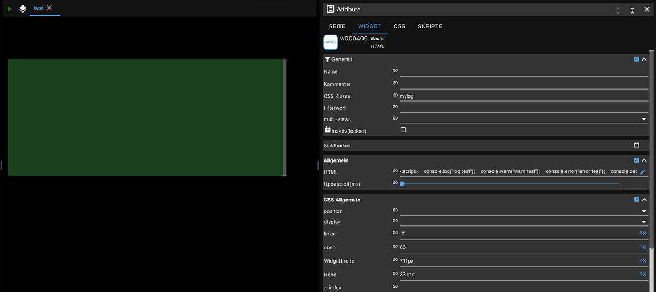
Task: Click the link icon beside Widgetbreite
Action: click(395, 260)
